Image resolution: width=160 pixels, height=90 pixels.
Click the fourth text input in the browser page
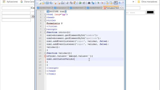click(16, 20)
